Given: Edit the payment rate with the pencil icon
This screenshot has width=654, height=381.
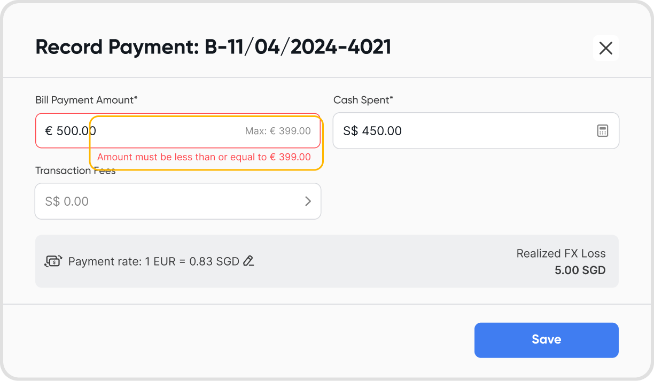Looking at the screenshot, I should [248, 261].
